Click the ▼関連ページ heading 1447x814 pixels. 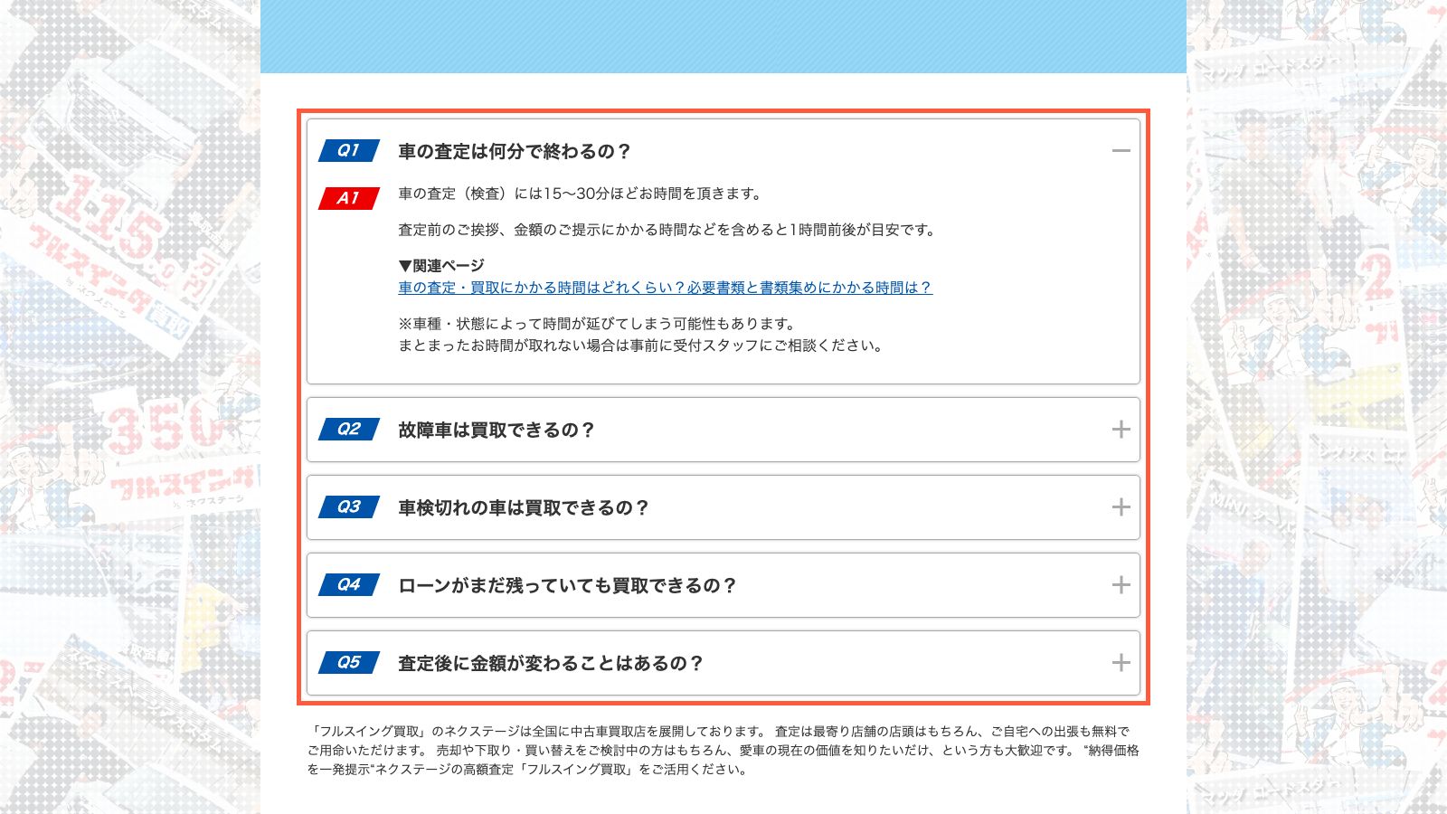point(441,266)
